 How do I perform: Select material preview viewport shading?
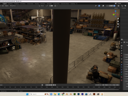pos(113,6)
